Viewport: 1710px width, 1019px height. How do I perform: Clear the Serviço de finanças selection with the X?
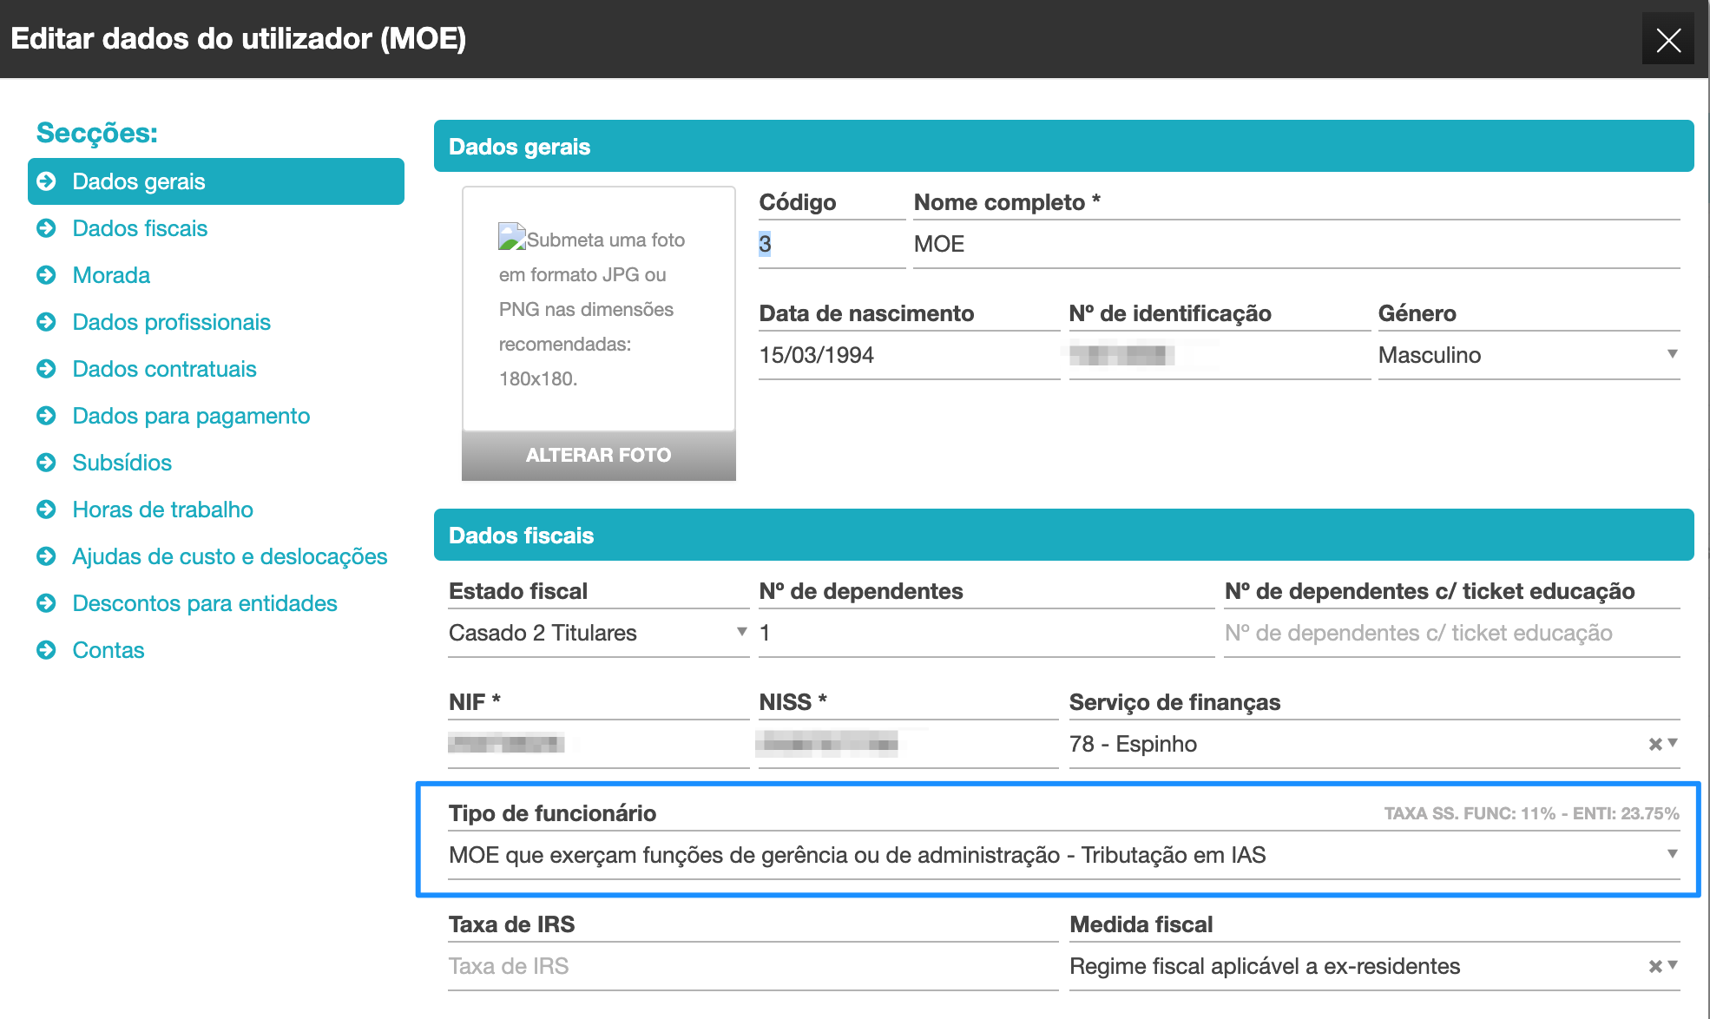[x=1656, y=744]
